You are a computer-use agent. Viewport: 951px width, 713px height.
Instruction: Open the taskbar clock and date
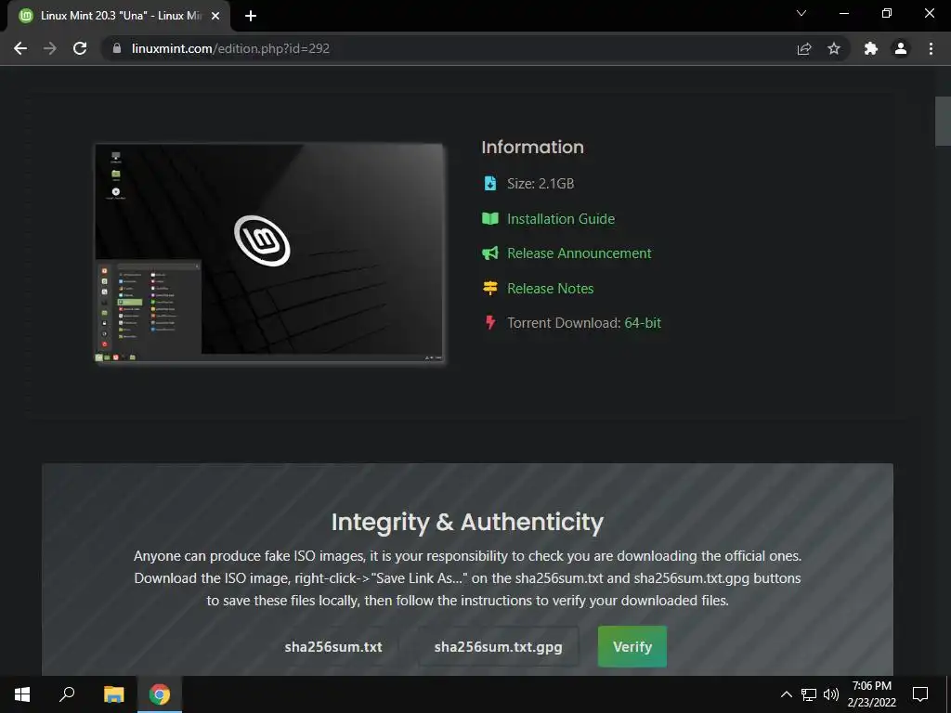click(871, 694)
